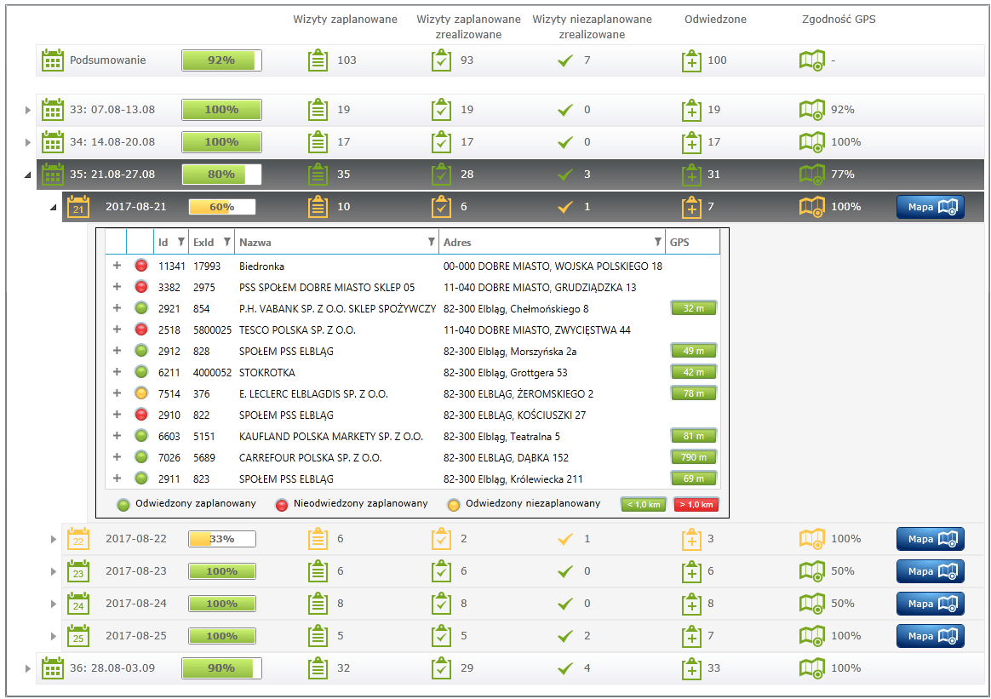Click the yellow status dot for E. Leclerc

[141, 394]
